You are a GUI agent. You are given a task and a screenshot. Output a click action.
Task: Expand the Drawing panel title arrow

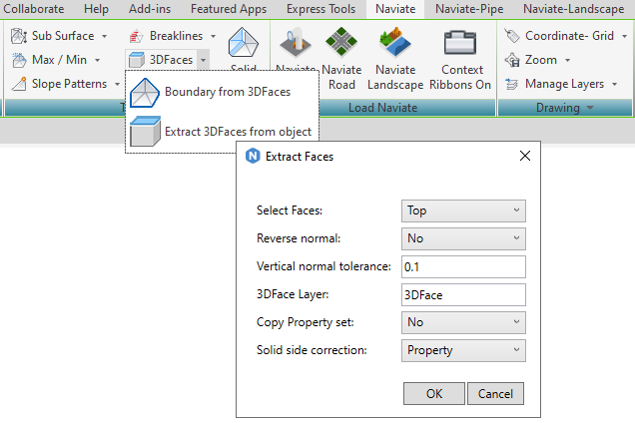click(590, 108)
